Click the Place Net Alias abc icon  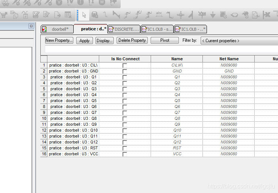tap(159, 15)
